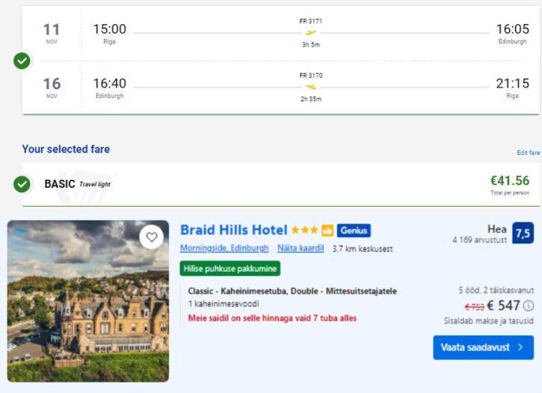Open the Edit fare link
Image resolution: width=542 pixels, height=393 pixels.
[x=528, y=153]
